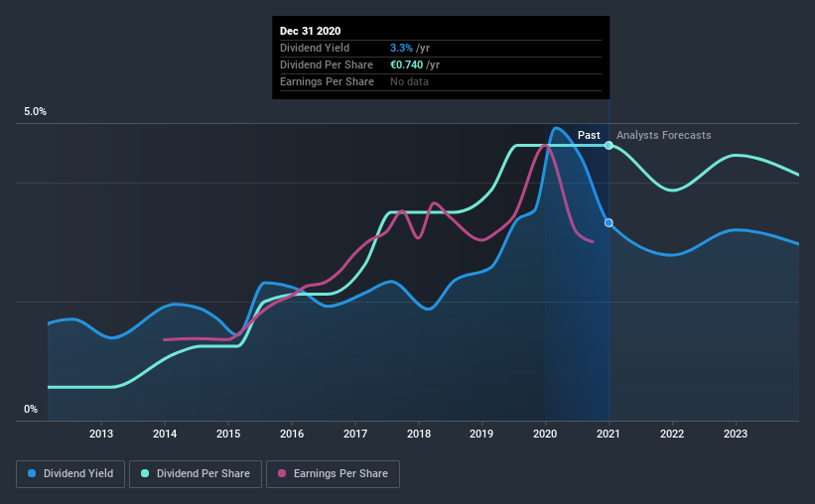This screenshot has width=815, height=504.
Task: Click the 2023 x-axis label
Action: [x=736, y=434]
